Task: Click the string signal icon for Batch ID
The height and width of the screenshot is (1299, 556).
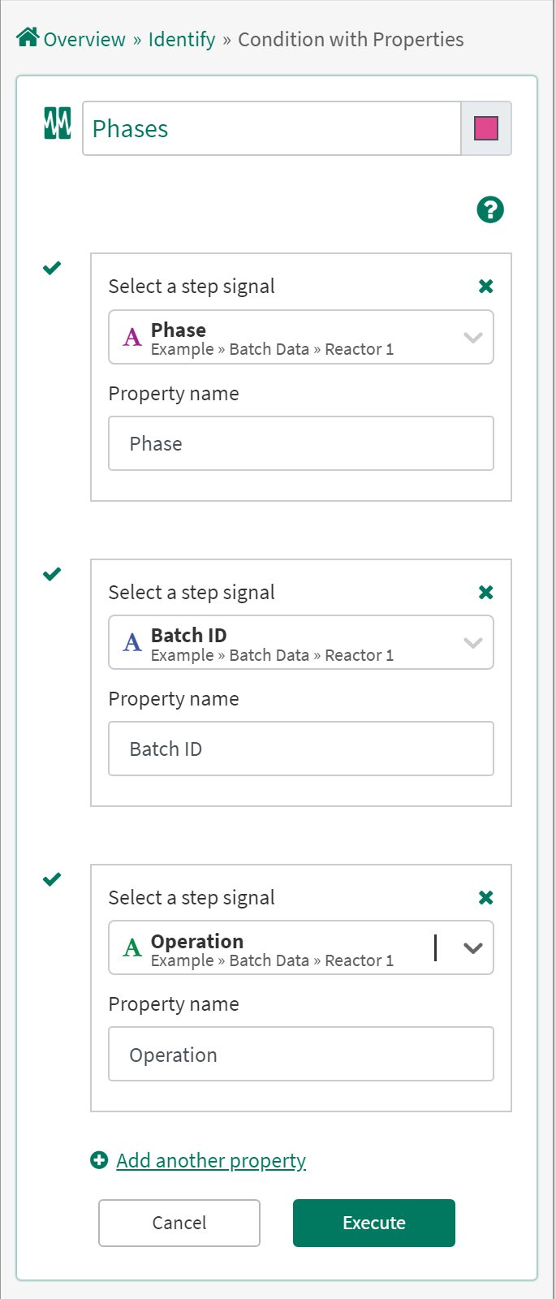Action: [x=131, y=641]
